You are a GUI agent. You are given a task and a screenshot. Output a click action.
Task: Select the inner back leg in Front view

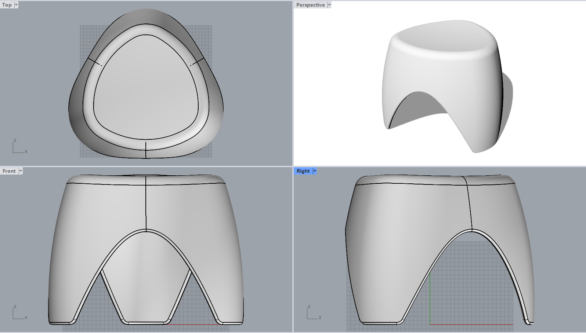[146, 279]
